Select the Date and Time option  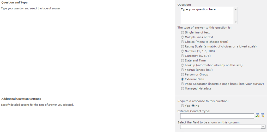tap(183, 61)
